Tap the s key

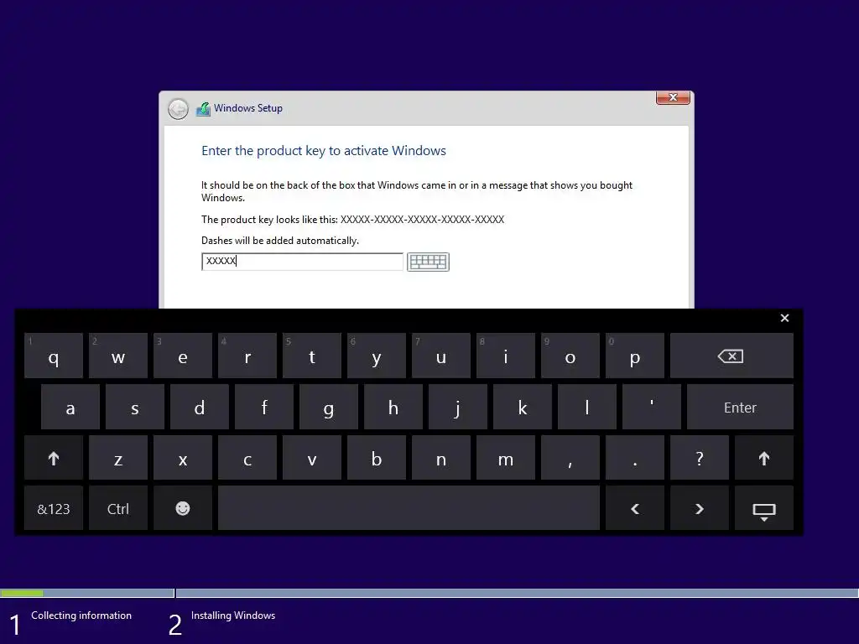click(x=135, y=407)
